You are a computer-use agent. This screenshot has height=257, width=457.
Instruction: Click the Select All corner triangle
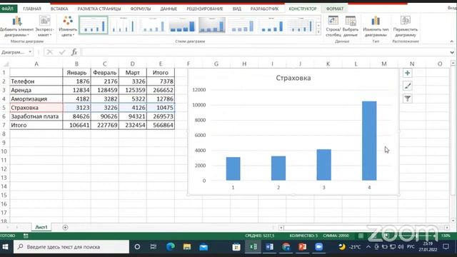(5, 64)
